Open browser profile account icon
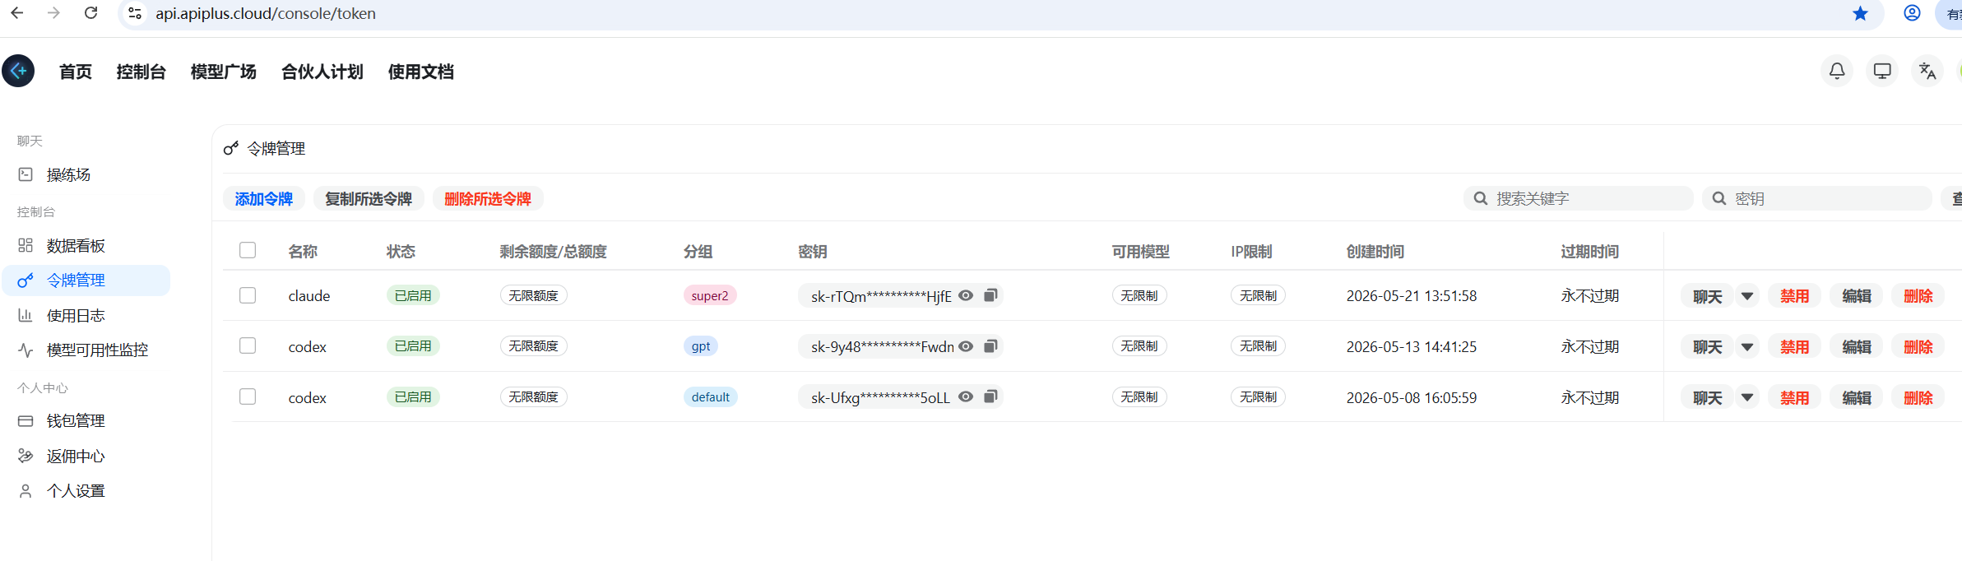 click(1912, 13)
